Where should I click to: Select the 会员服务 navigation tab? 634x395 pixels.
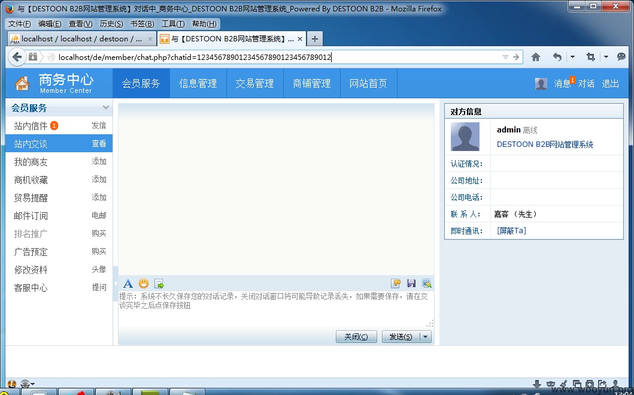tap(141, 83)
